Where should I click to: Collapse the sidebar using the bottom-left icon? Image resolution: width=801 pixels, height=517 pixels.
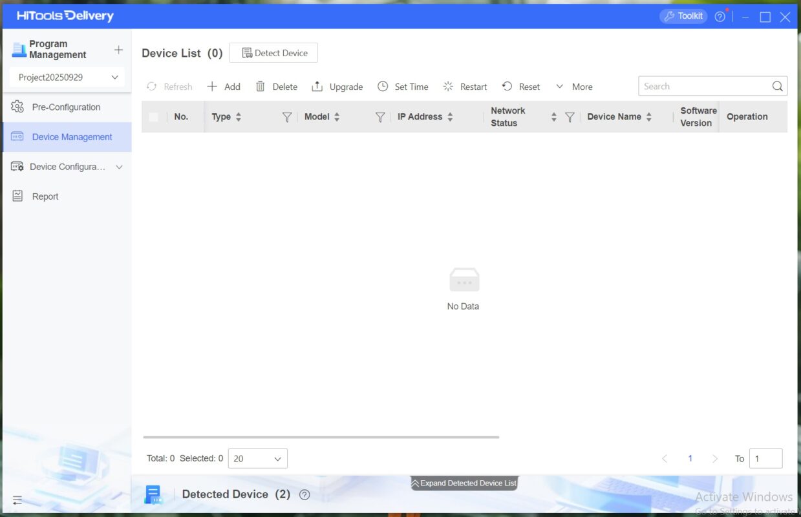(x=17, y=500)
